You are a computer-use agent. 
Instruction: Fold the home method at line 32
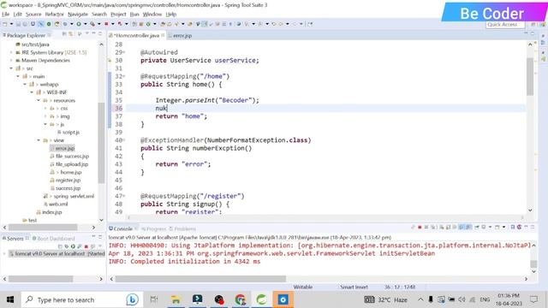[123, 76]
